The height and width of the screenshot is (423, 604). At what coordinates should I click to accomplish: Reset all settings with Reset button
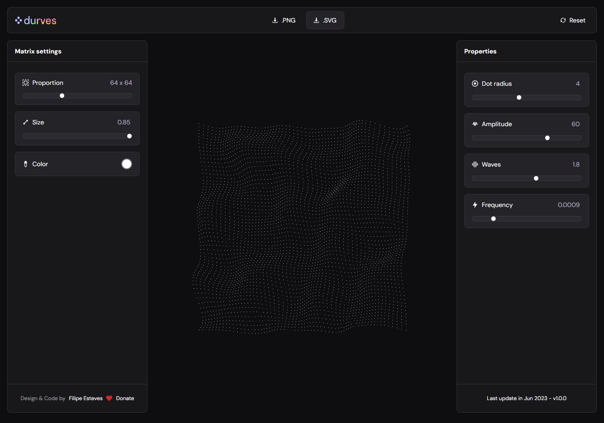click(x=573, y=20)
